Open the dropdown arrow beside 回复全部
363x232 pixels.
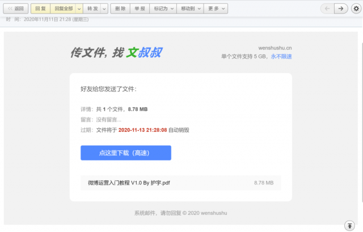(x=79, y=9)
